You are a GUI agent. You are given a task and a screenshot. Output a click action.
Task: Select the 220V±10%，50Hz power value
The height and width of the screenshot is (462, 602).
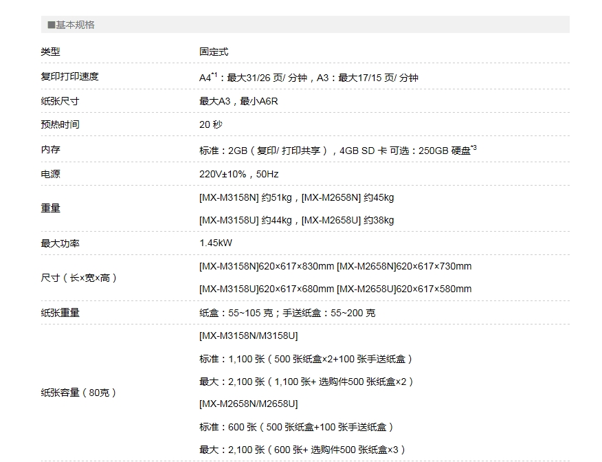coord(238,174)
